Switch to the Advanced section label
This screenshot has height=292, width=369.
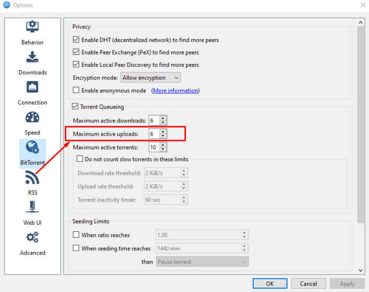[x=33, y=253]
